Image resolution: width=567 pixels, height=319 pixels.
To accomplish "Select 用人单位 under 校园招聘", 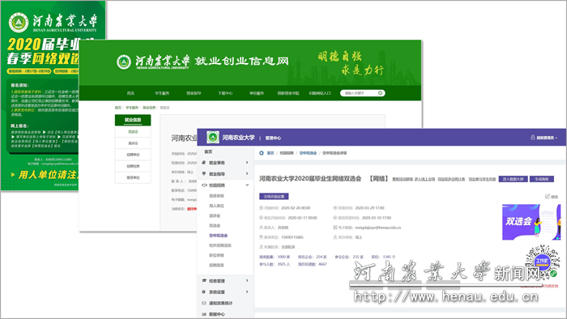I will point(216,206).
